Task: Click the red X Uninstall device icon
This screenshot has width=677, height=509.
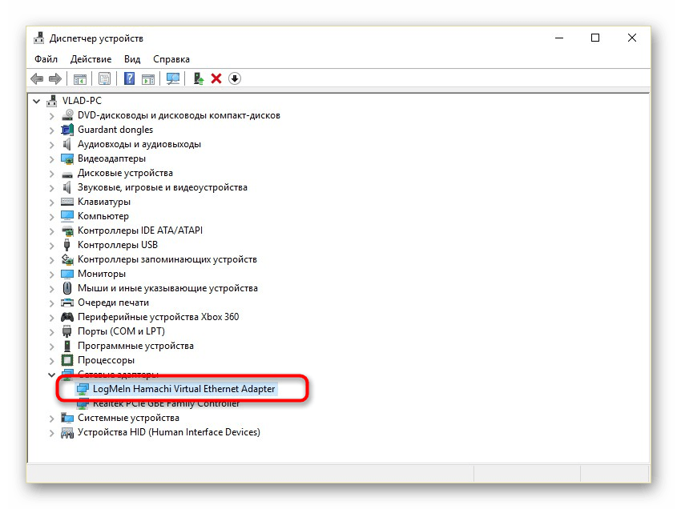Action: [216, 78]
